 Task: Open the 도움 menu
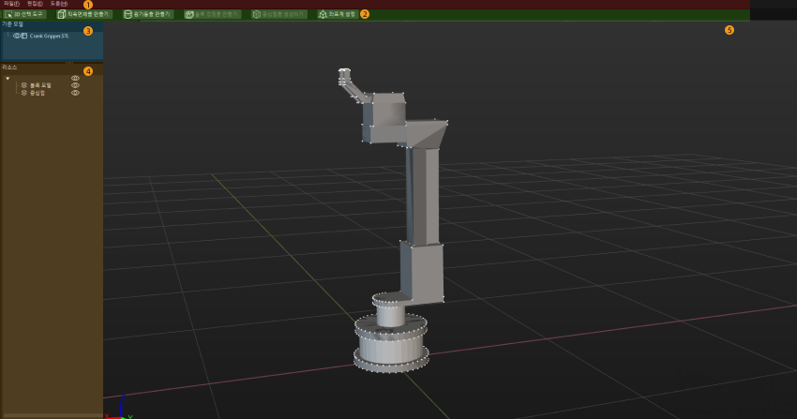pyautogui.click(x=58, y=4)
